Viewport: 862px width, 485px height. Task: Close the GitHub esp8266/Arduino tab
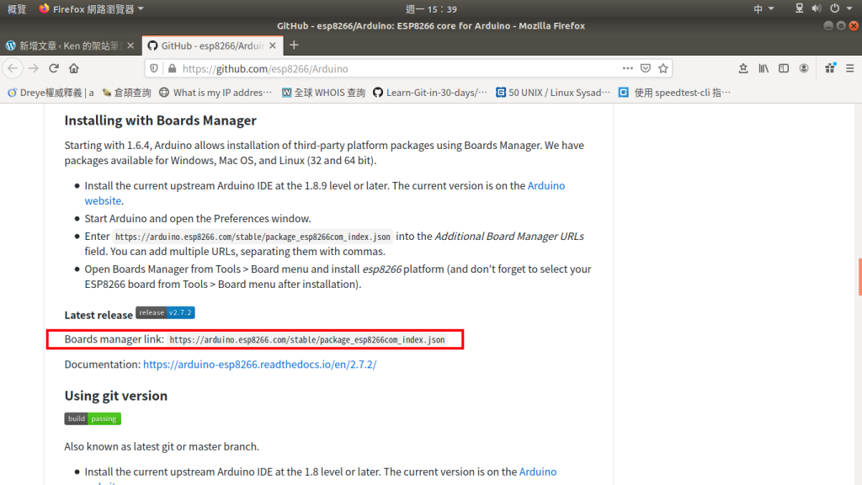(273, 45)
